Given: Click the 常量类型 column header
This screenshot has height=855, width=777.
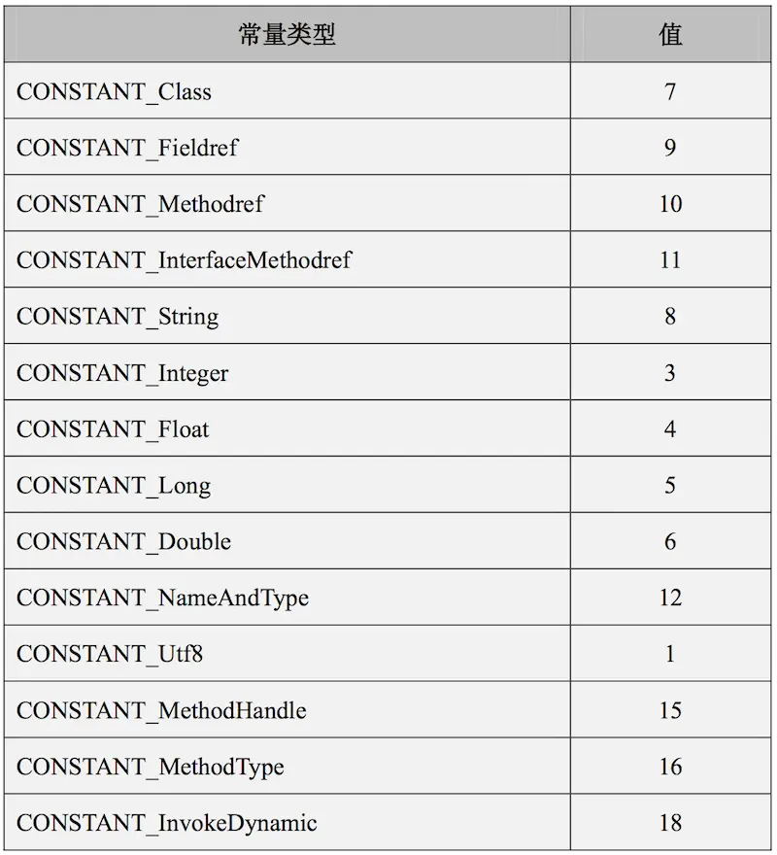Looking at the screenshot, I should click(287, 35).
